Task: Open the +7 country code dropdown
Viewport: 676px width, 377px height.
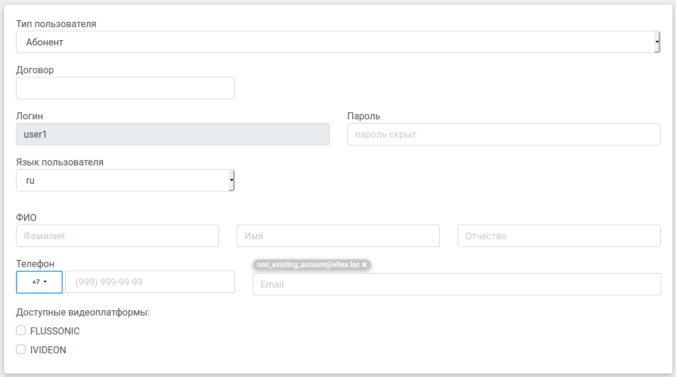Action: 39,282
